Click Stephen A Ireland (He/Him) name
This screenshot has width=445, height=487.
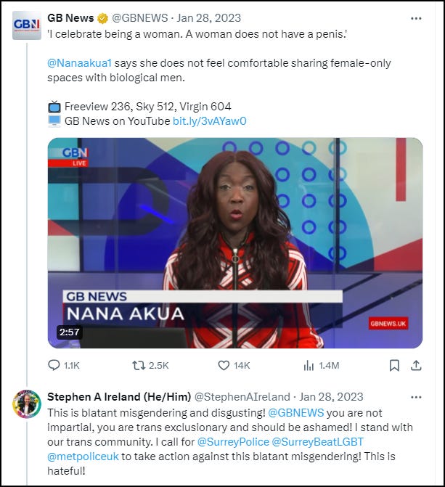pyautogui.click(x=119, y=396)
